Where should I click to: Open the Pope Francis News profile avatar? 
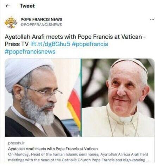pos(11,22)
